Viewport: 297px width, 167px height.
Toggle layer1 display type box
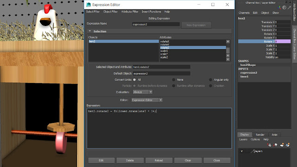point(247,151)
